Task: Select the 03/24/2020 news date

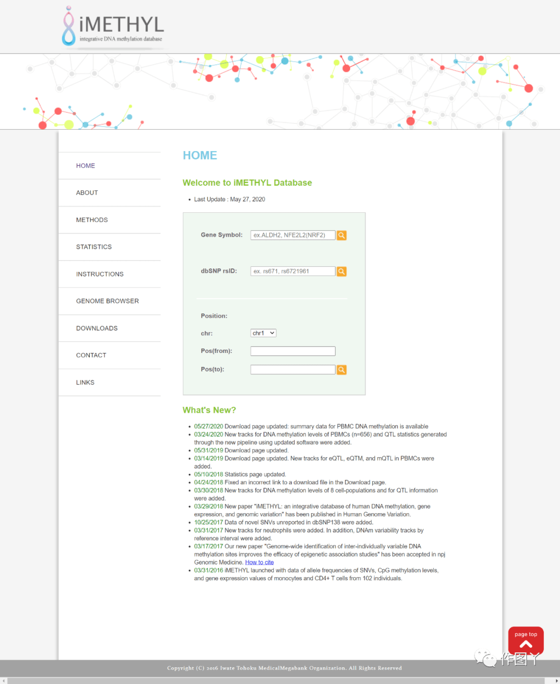Action: (208, 435)
